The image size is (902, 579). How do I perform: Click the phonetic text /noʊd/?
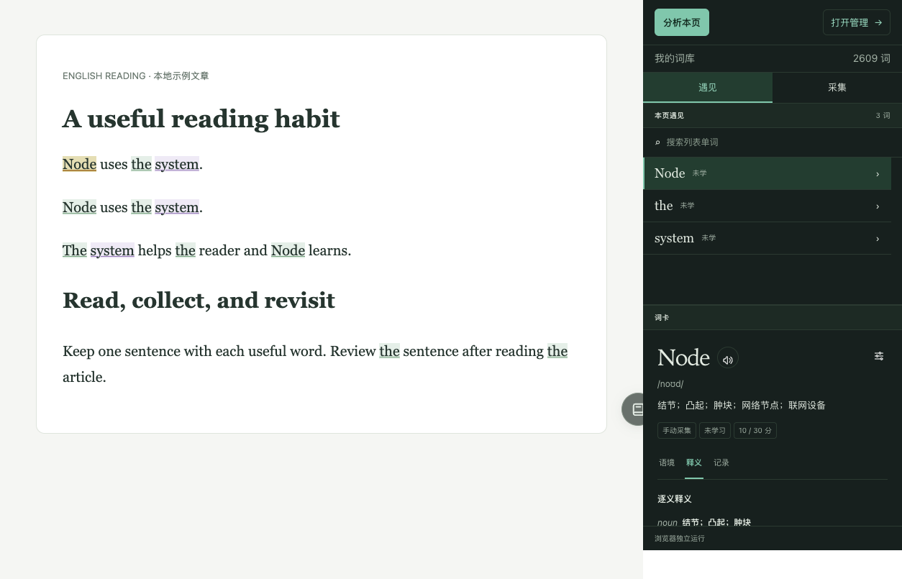point(670,384)
